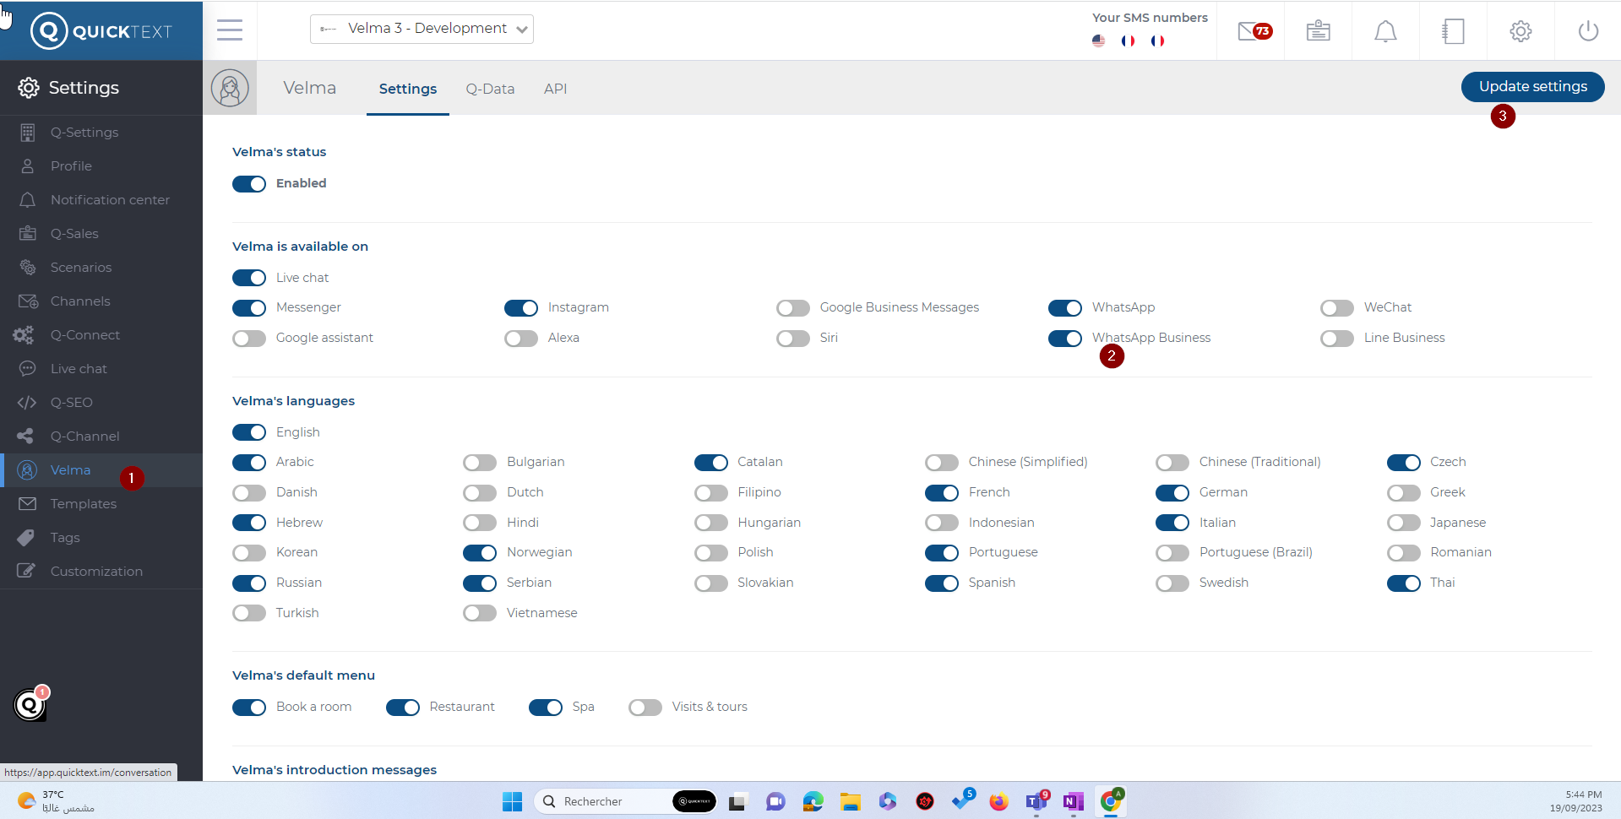Image resolution: width=1621 pixels, height=819 pixels.
Task: Turn off the French language toggle
Action: [941, 493]
